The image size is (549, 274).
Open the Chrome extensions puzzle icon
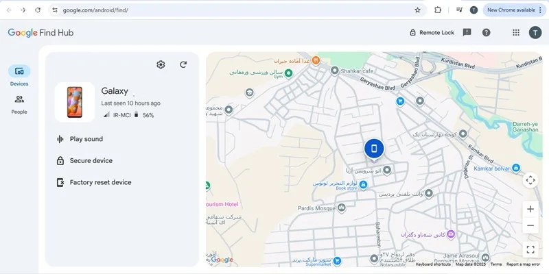(x=438, y=10)
